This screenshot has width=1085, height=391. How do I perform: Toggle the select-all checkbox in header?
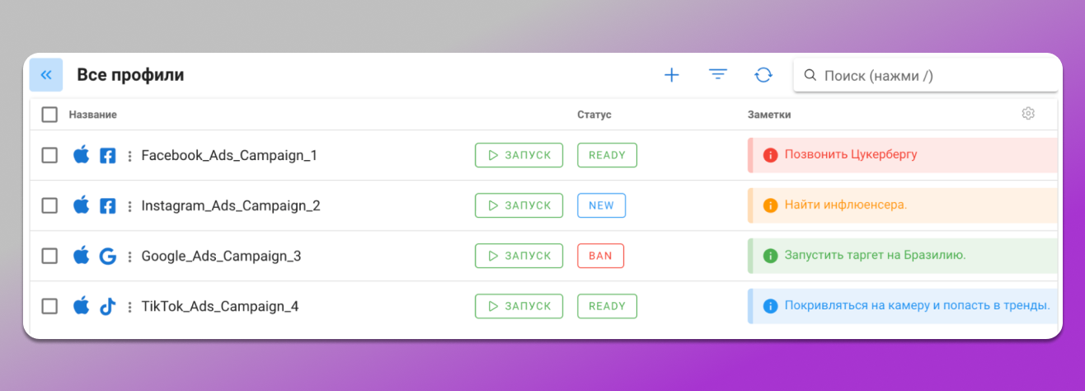[x=49, y=115]
